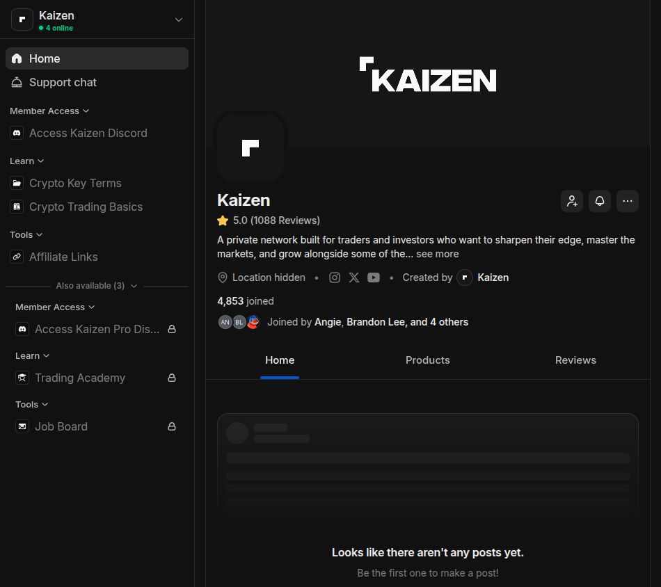Click the Discord icon beside Access Kaizen Pro

pyautogui.click(x=22, y=329)
